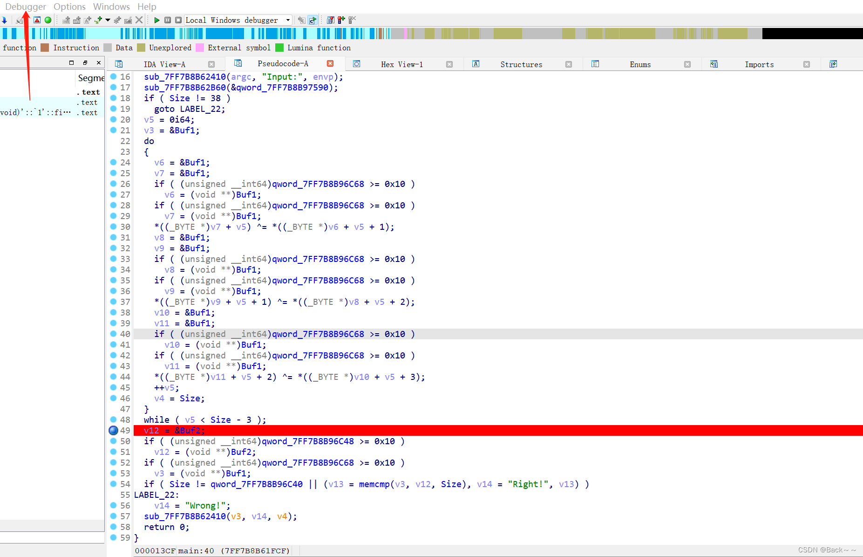Click the Pseudocode-A tab icon

click(238, 63)
